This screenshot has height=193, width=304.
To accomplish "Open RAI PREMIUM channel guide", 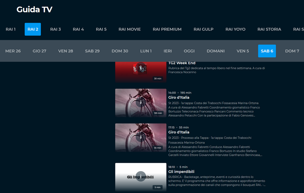I will click(x=167, y=29).
